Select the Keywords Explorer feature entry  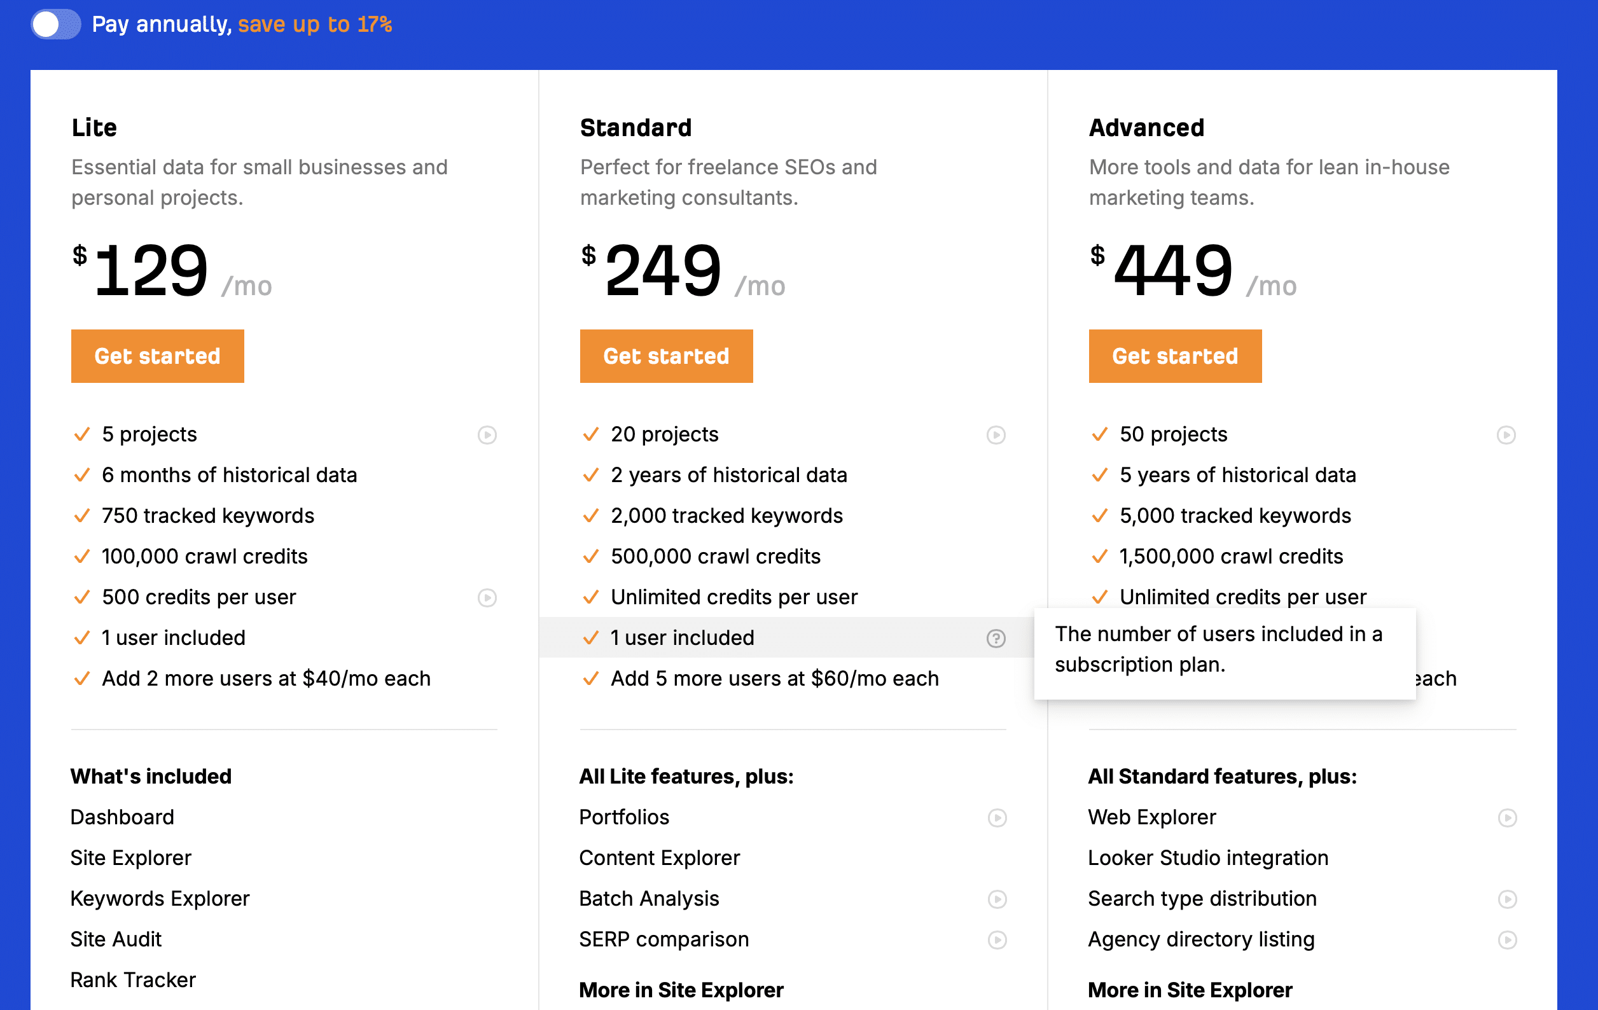pyautogui.click(x=159, y=899)
